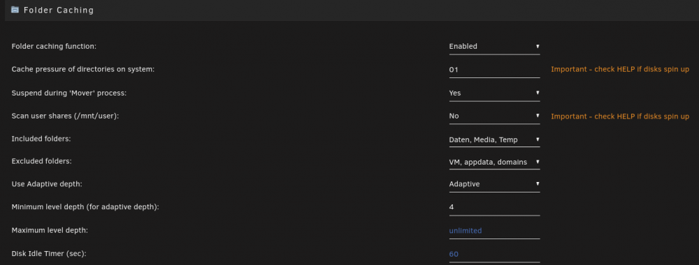Click the orange HELP warning beside Cache pressure

click(620, 69)
